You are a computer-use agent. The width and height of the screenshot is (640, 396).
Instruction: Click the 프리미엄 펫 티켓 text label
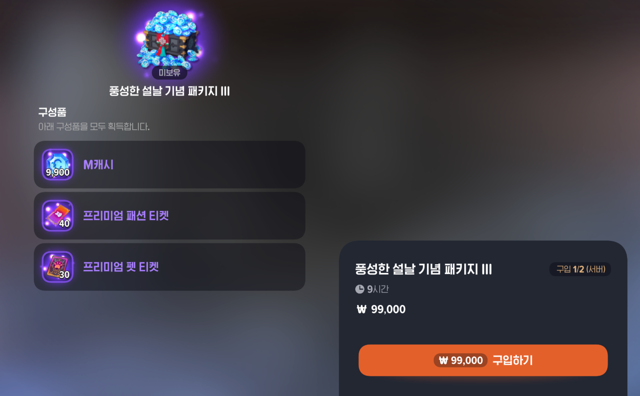[121, 267]
